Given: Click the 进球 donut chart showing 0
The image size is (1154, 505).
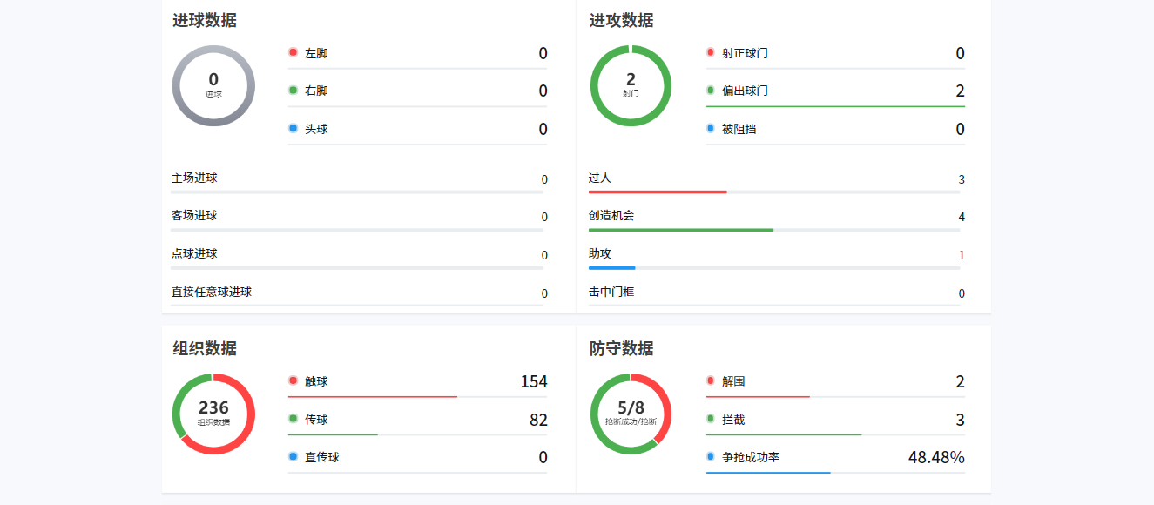Looking at the screenshot, I should 213,85.
